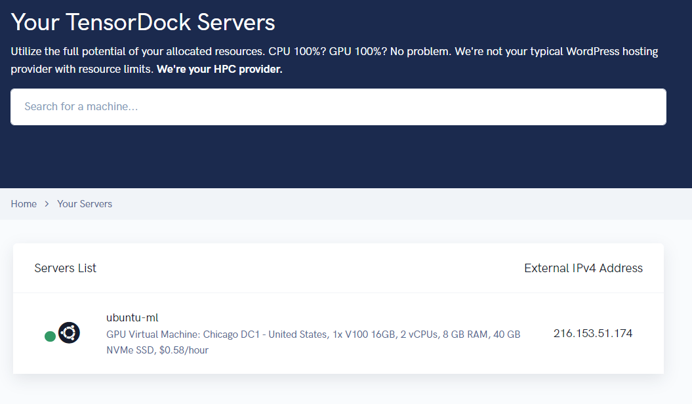This screenshot has height=404, width=692.
Task: Focus the 'Search for a machine' field
Action: coord(338,107)
